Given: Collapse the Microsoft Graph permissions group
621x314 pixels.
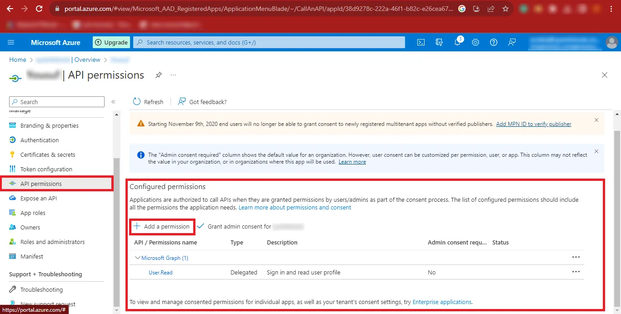Looking at the screenshot, I should click(137, 258).
